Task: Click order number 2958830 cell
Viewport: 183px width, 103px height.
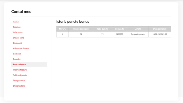Action: [x=119, y=34]
